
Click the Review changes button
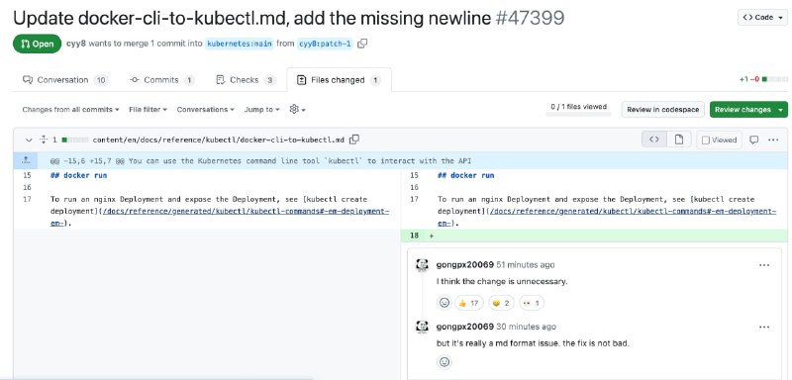coord(748,110)
